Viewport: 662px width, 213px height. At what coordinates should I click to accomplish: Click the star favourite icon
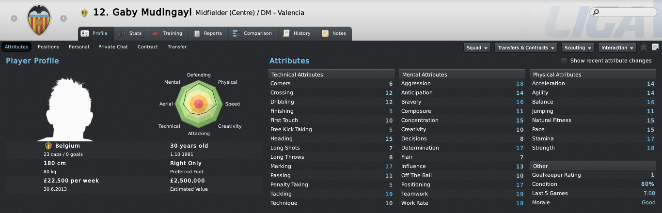[x=644, y=47]
